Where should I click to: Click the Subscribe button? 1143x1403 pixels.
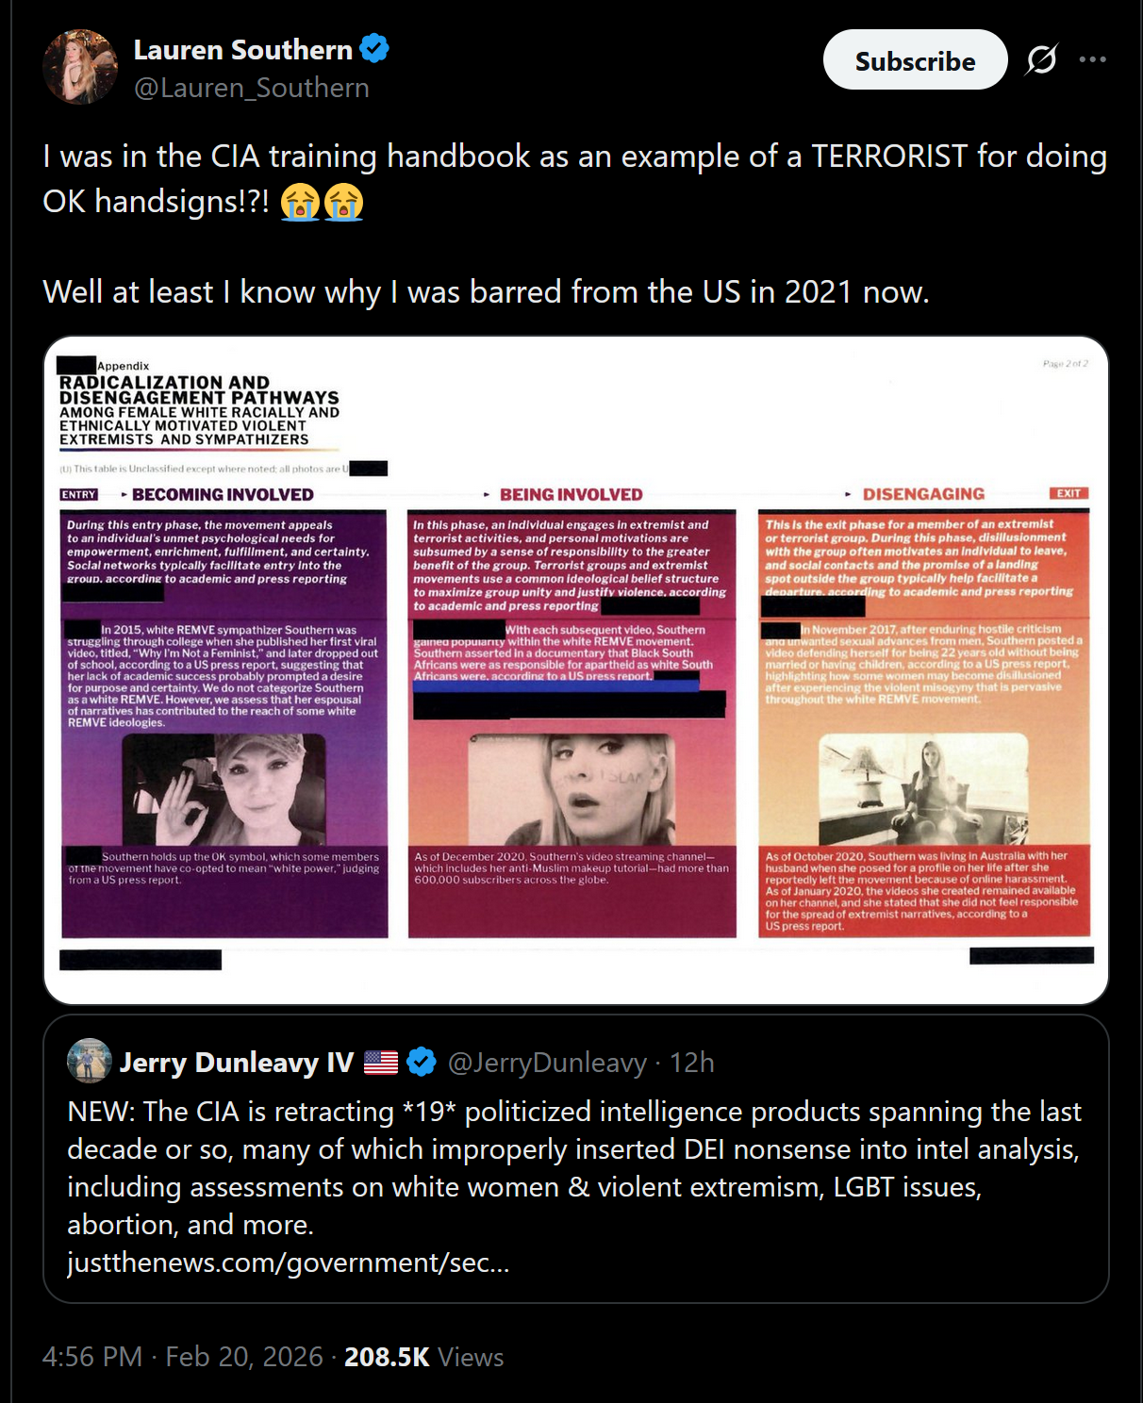(x=915, y=60)
